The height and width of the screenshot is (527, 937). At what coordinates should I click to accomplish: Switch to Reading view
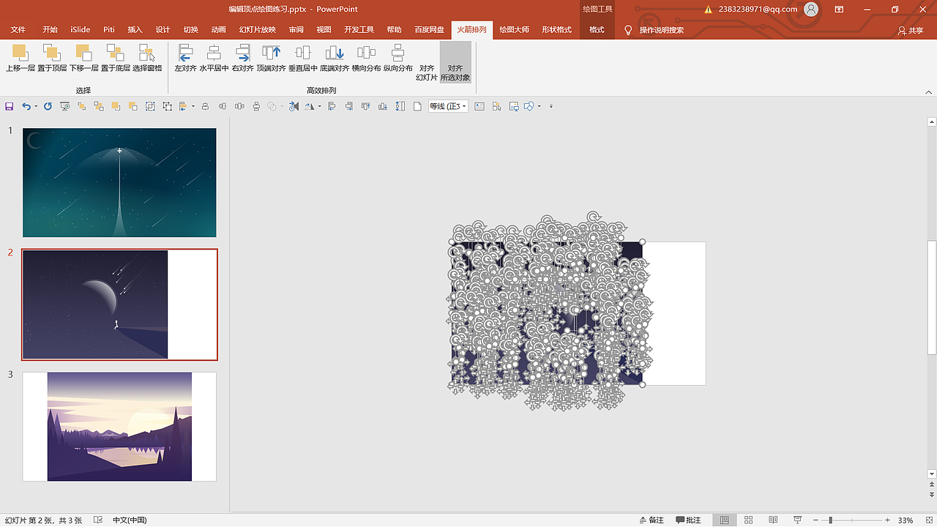coord(773,520)
